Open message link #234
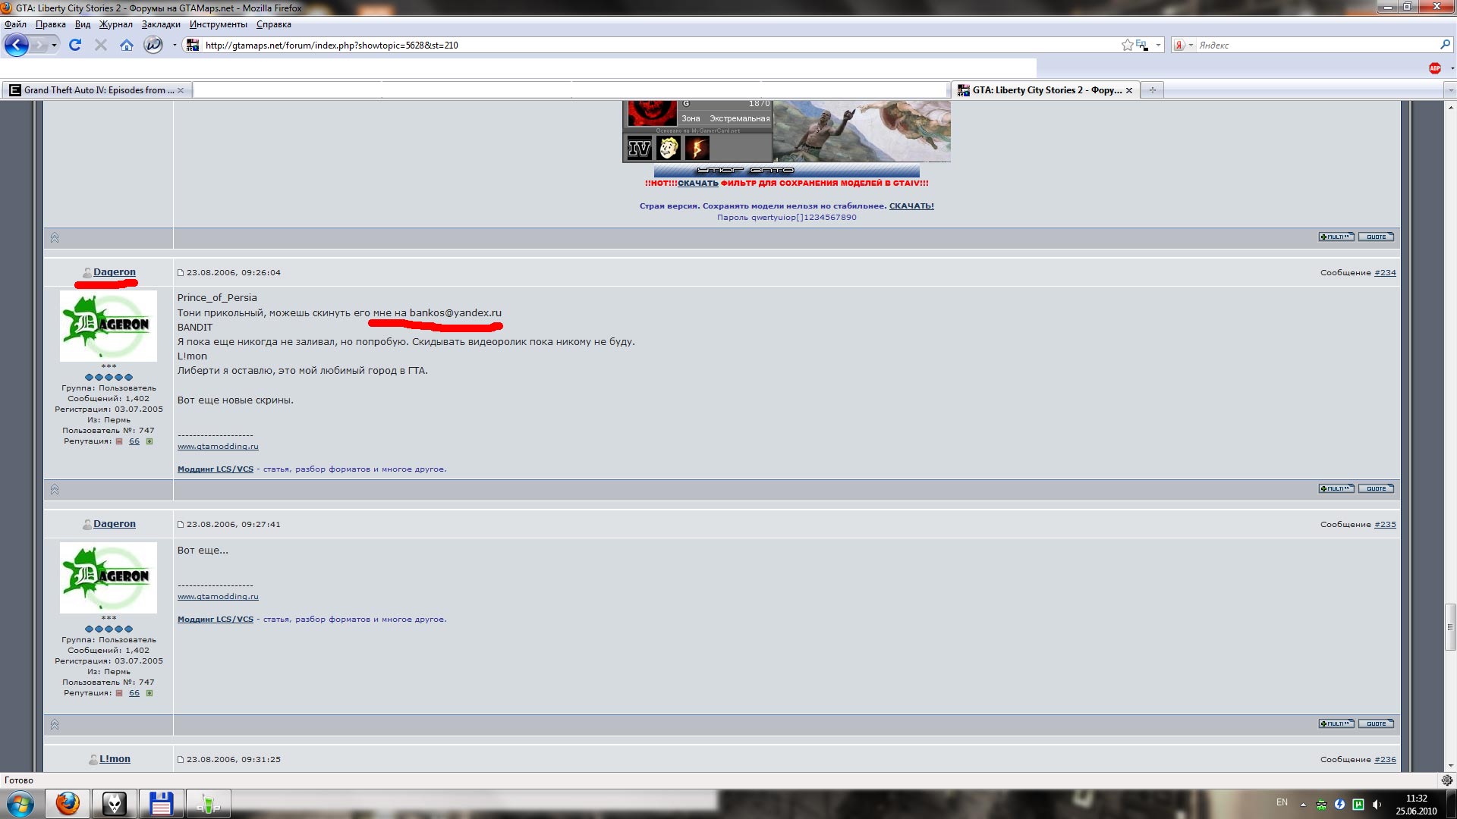 [1385, 272]
